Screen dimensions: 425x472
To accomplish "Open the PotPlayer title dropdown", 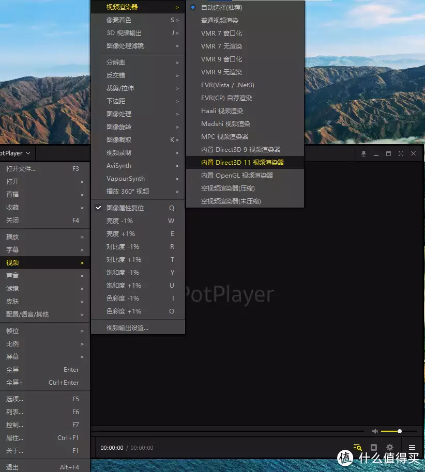I will pos(16,153).
